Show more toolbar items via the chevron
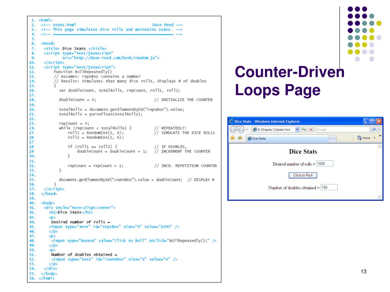Image resolution: width=390 pixels, height=292 pixels. 380,136
